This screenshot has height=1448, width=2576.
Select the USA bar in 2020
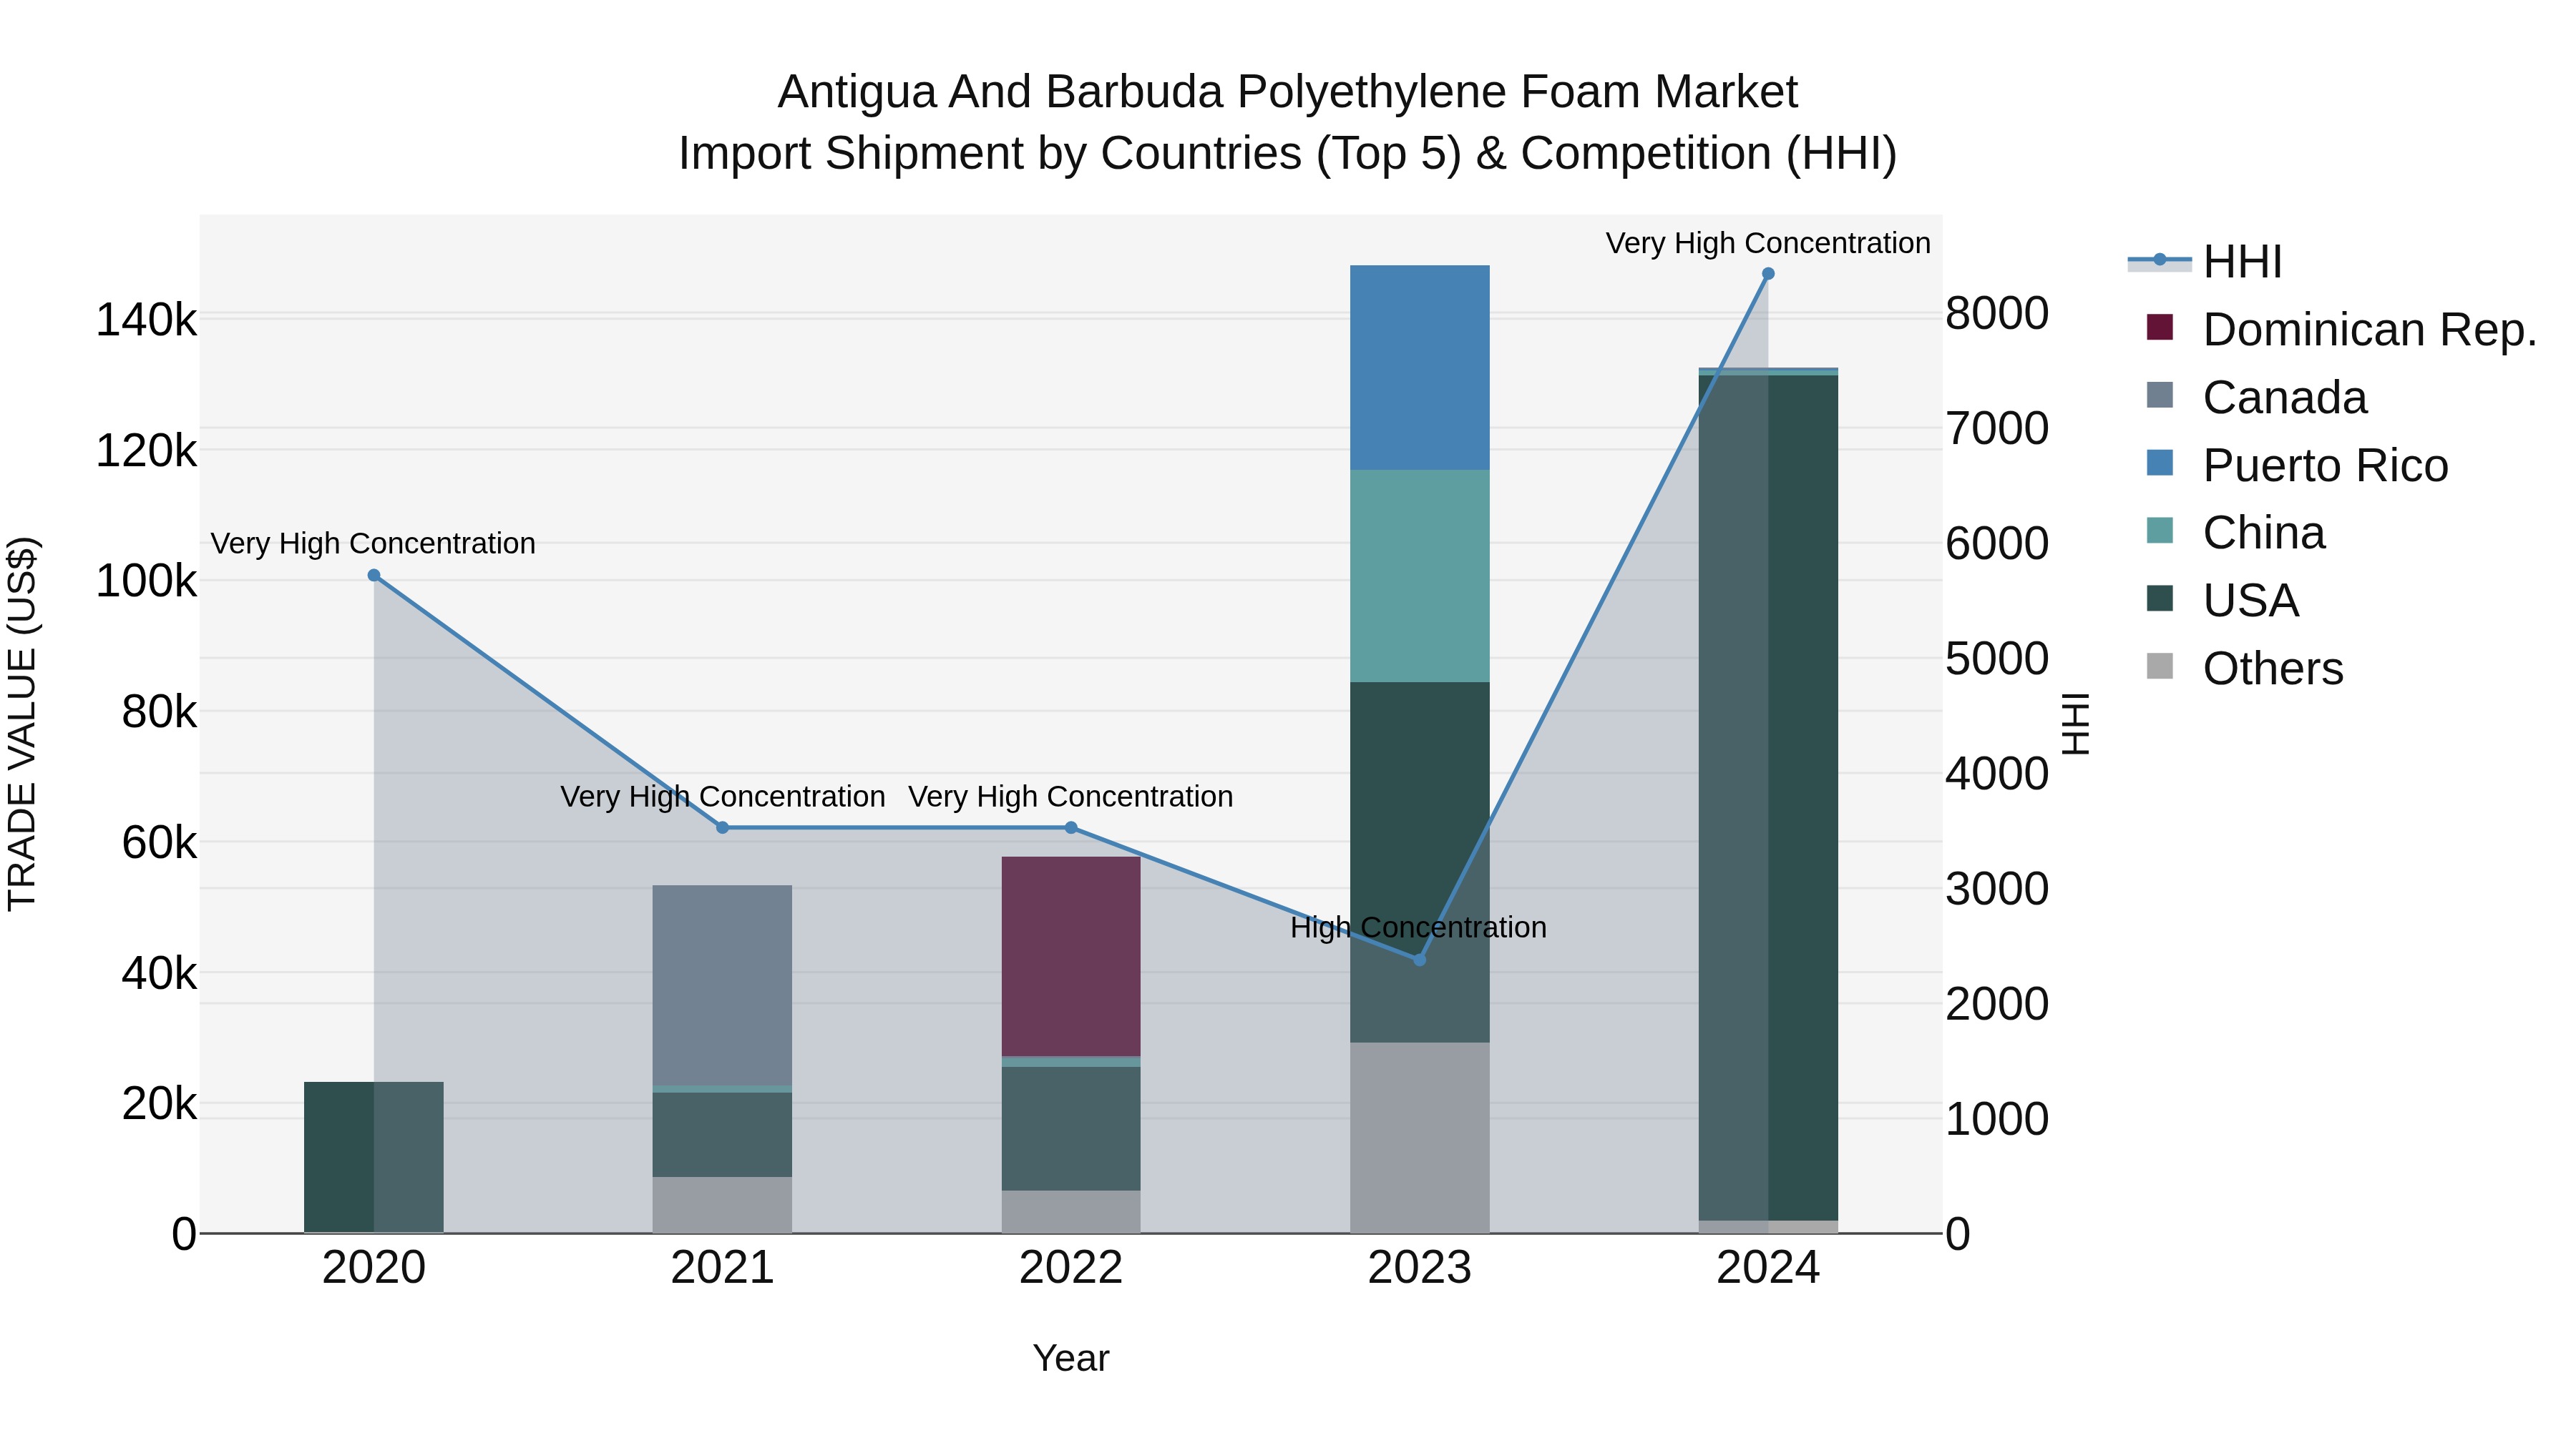374,1157
